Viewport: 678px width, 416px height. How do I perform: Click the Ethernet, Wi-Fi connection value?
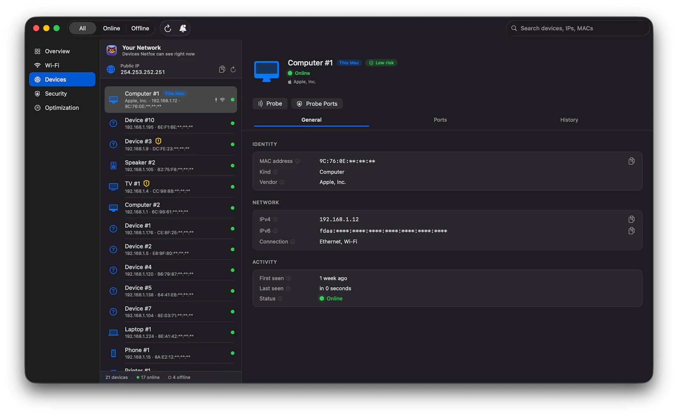tap(338, 242)
